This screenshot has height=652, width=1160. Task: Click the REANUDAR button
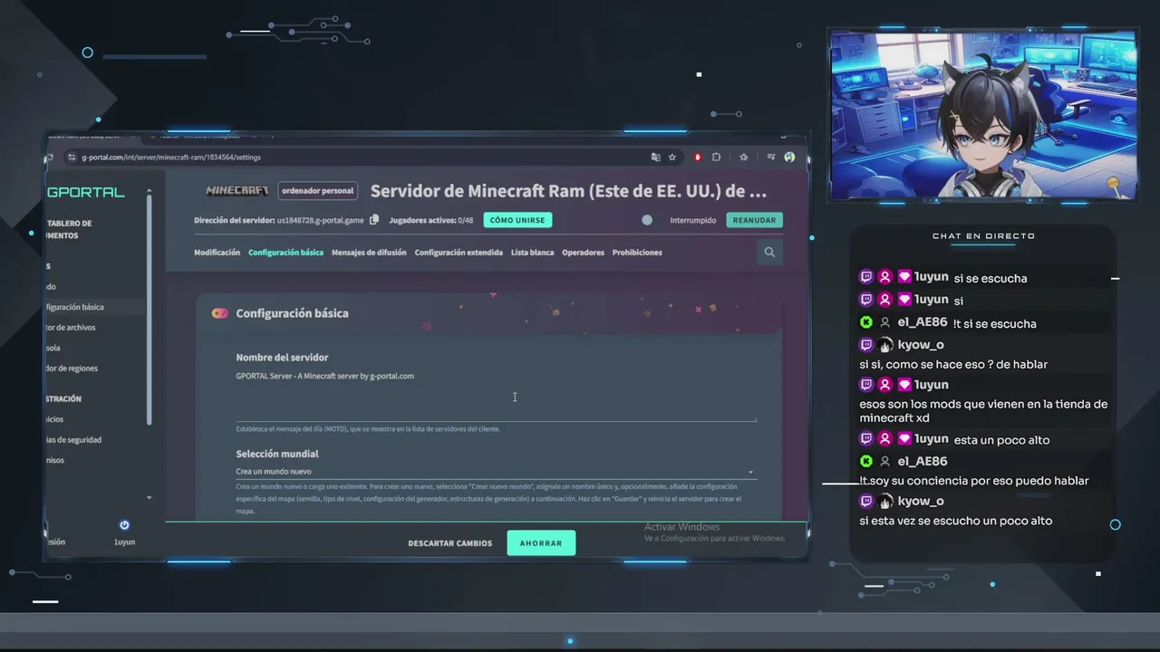754,220
